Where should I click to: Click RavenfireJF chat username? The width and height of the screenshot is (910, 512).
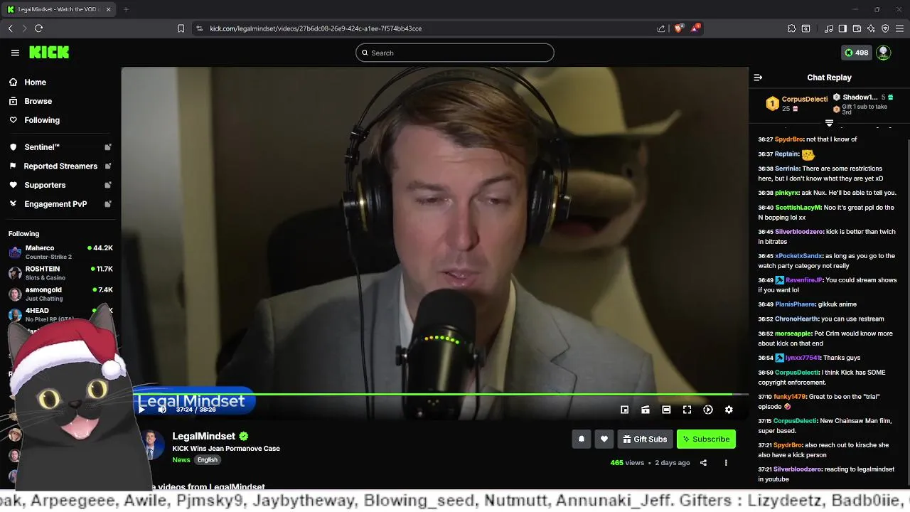click(x=803, y=280)
